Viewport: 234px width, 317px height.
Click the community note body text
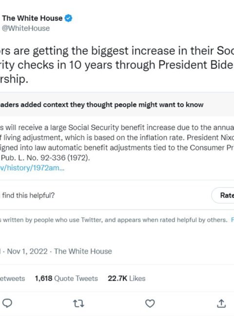pyautogui.click(x=117, y=142)
